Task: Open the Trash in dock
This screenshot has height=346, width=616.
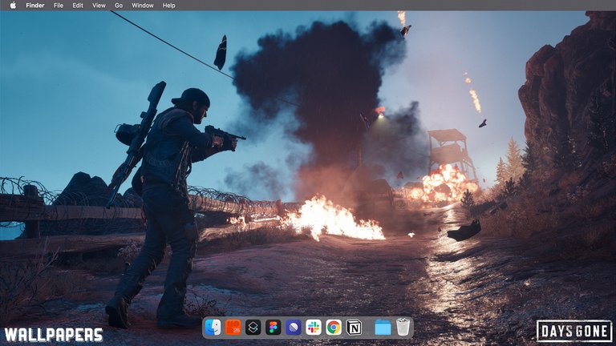Action: click(403, 327)
